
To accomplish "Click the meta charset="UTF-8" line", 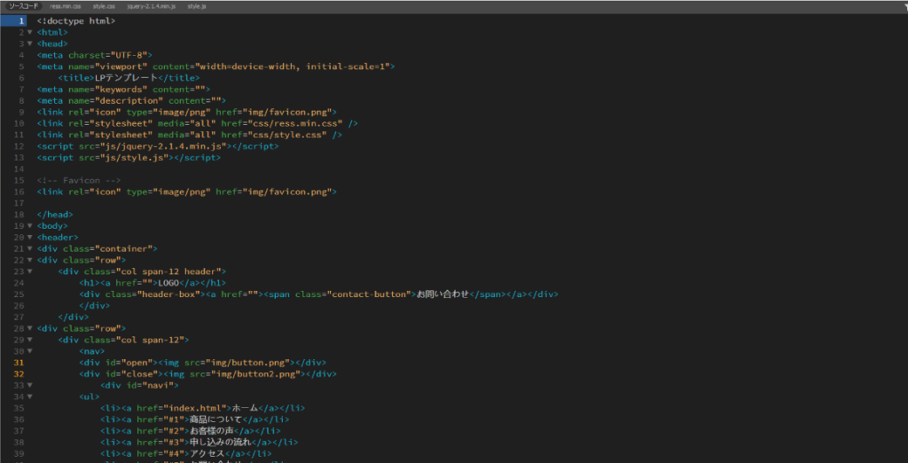I will [x=94, y=55].
